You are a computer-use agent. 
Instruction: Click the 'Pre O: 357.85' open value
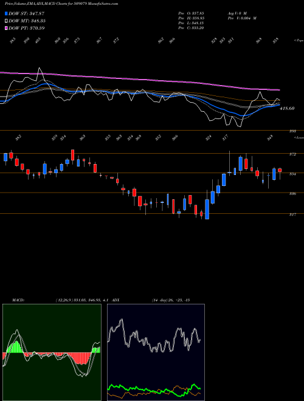[x=191, y=13]
